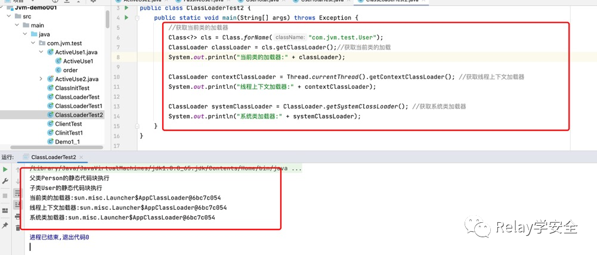Image resolution: width=597 pixels, height=255 pixels.
Task: Click run gutter arrow at line 3
Action: (x=127, y=8)
